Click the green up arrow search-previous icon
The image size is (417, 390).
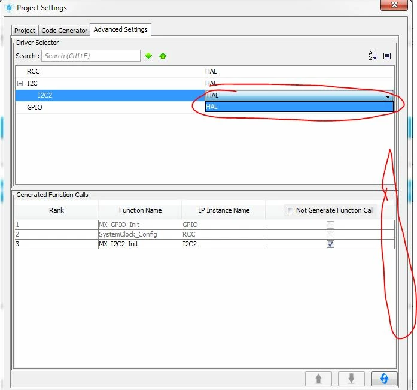tap(163, 56)
